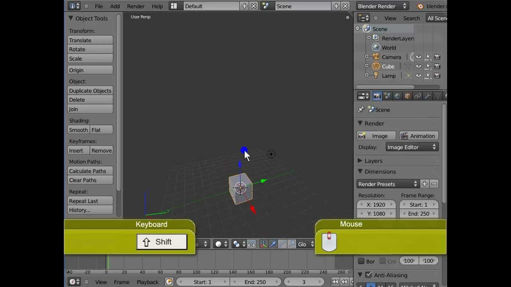Toggle Cube viewport visibility eye
The width and height of the screenshot is (511, 287).
(x=418, y=66)
